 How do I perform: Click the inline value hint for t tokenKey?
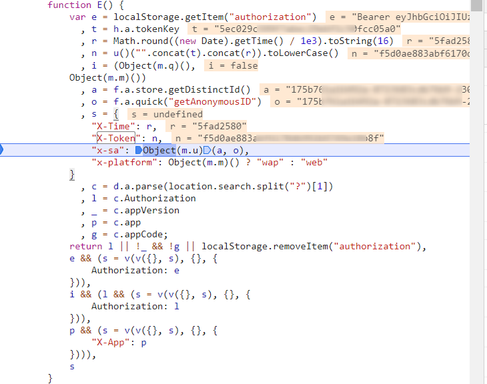(x=294, y=29)
